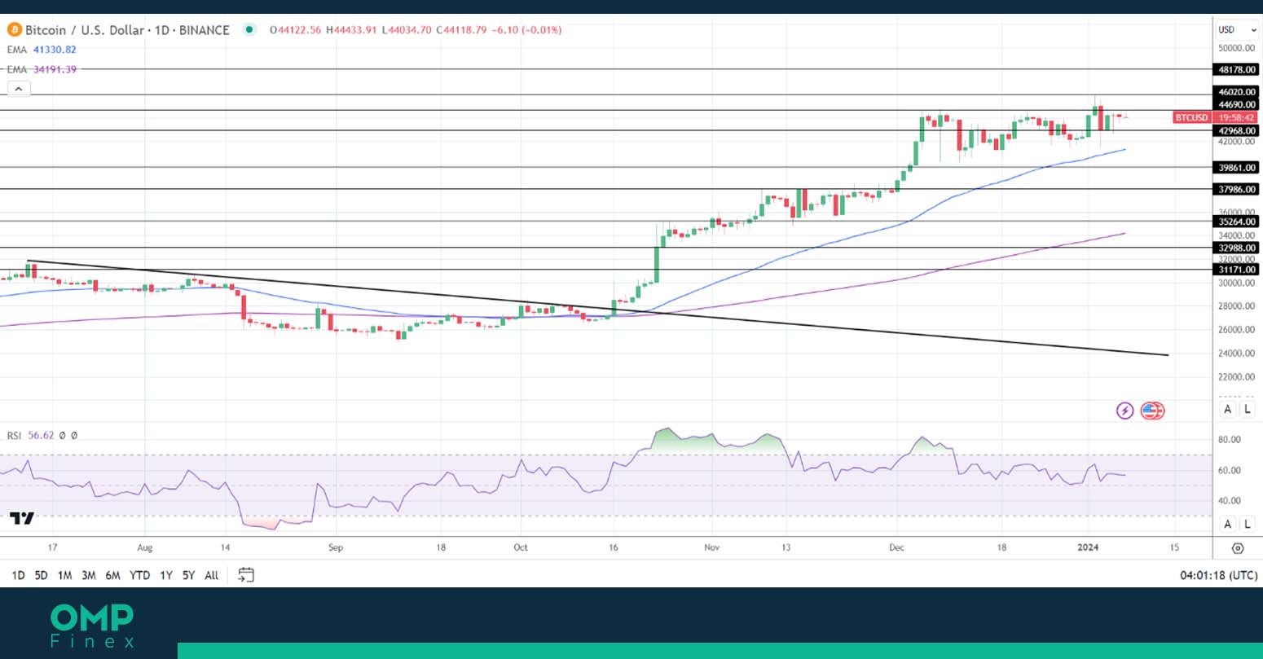Click the US flag economic events icon
The height and width of the screenshot is (659, 1263).
(x=1151, y=411)
